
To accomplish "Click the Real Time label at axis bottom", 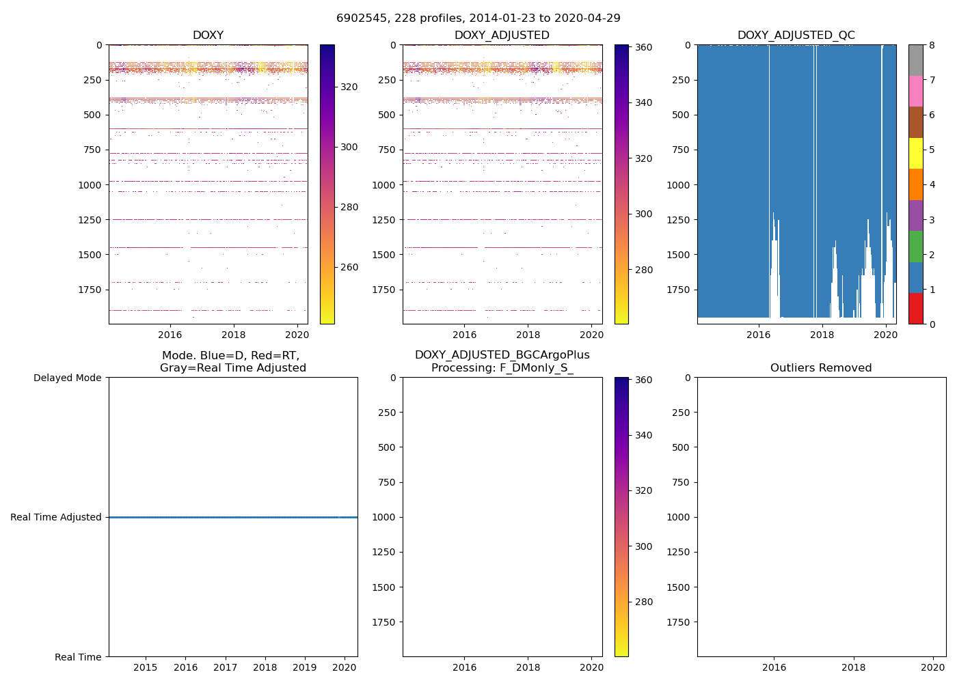I will tap(78, 657).
